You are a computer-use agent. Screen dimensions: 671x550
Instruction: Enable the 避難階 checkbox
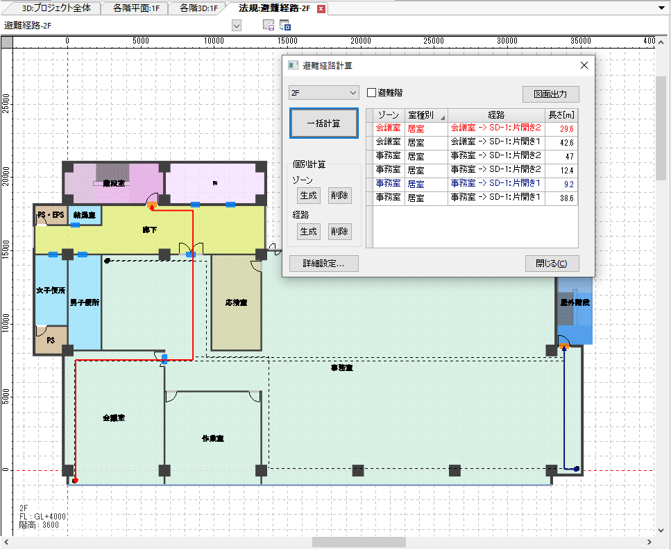click(371, 92)
